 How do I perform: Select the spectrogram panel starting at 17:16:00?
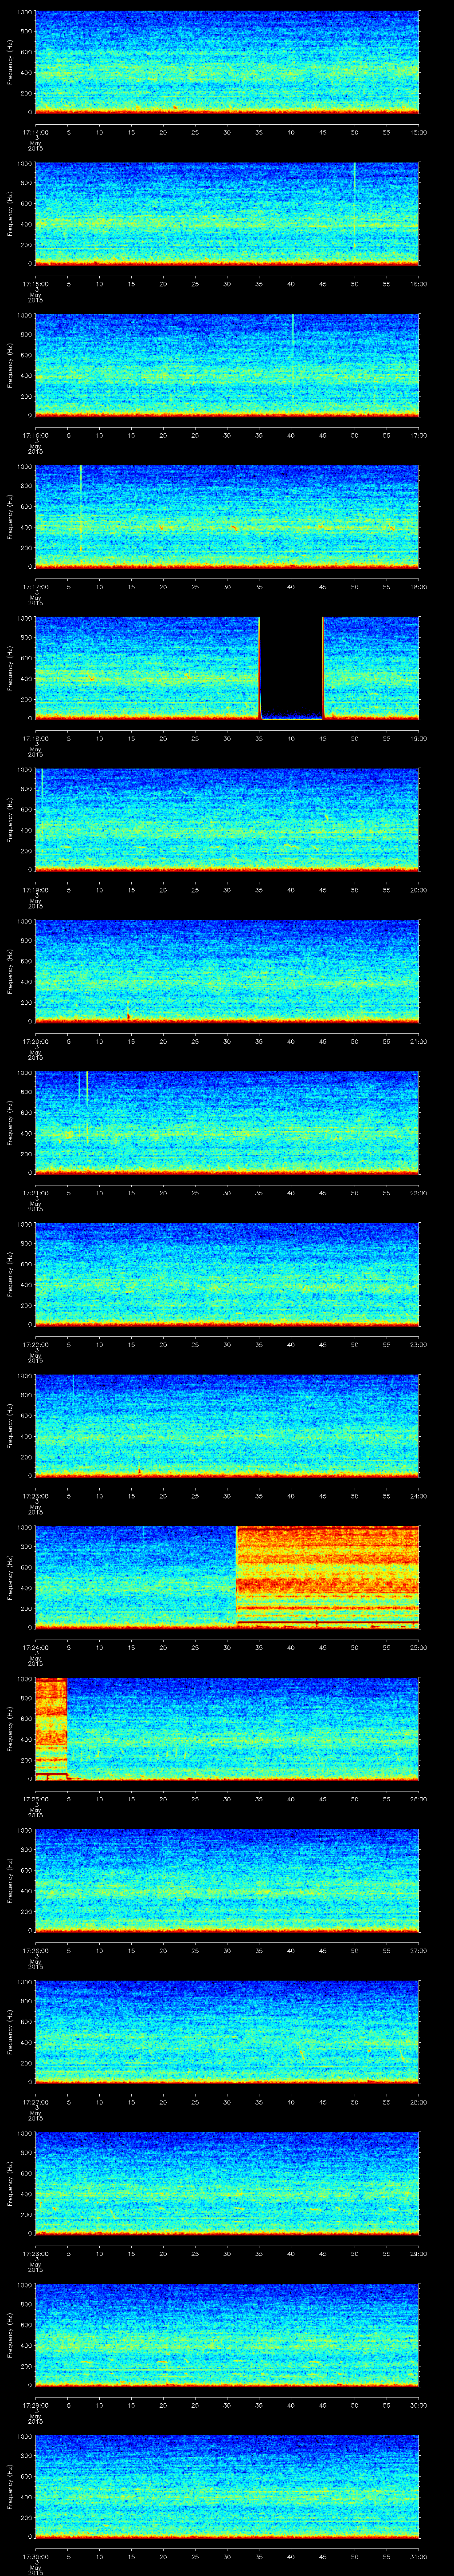pyautogui.click(x=227, y=365)
